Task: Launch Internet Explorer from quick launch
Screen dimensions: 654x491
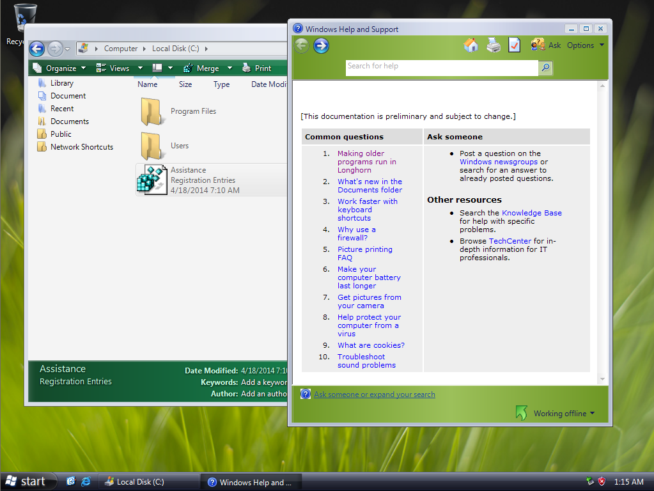Action: point(86,481)
